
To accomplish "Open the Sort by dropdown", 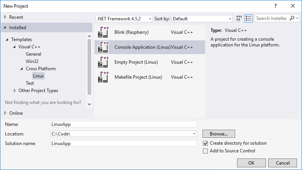I will click(x=202, y=18).
